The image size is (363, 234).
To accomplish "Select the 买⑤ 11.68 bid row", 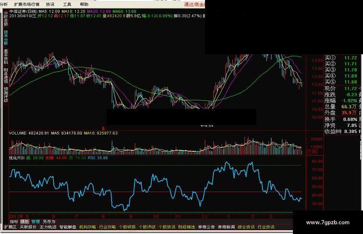I will pos(340,82).
